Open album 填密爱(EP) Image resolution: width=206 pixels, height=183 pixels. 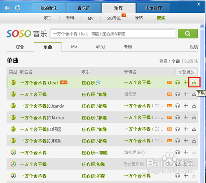pos(134,152)
